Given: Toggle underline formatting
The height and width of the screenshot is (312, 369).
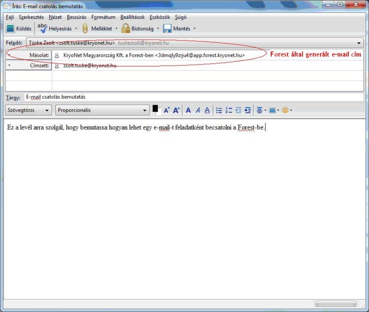Looking at the screenshot, I should click(207, 110).
